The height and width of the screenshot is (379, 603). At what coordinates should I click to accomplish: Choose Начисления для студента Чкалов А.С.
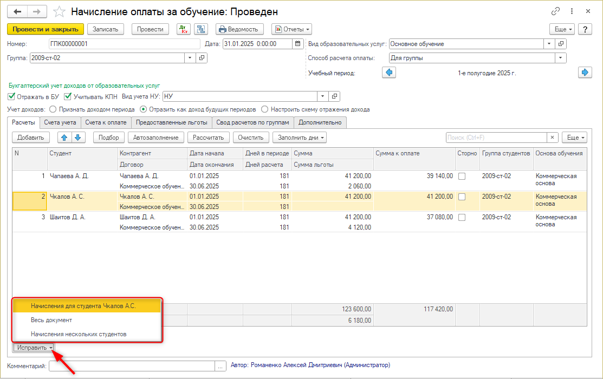(87, 306)
